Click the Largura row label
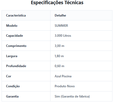The width and height of the screenshot is (114, 103). [x=12, y=56]
